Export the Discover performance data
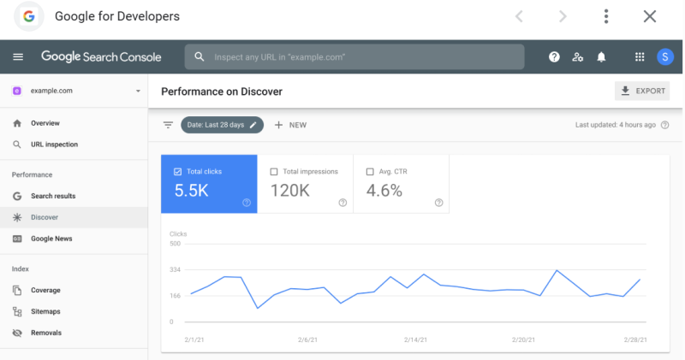This screenshot has width=685, height=360. tap(642, 91)
